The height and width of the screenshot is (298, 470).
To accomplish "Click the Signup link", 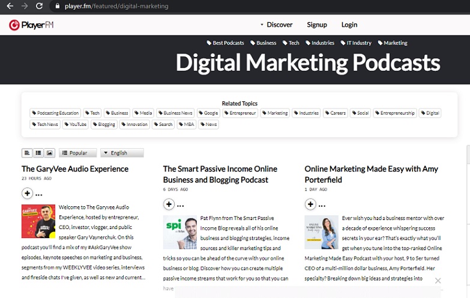I will coord(317,25).
